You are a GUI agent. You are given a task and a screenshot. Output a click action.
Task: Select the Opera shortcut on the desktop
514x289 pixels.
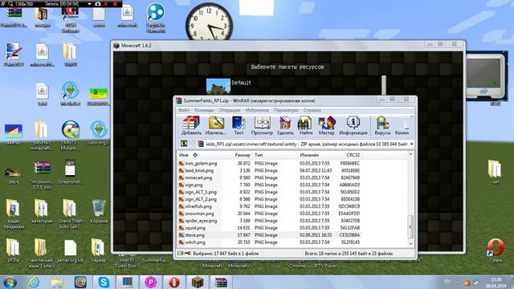pos(496,250)
